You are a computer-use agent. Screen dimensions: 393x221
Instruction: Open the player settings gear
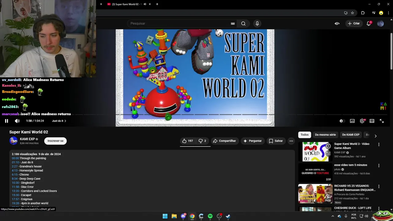[x=362, y=121]
